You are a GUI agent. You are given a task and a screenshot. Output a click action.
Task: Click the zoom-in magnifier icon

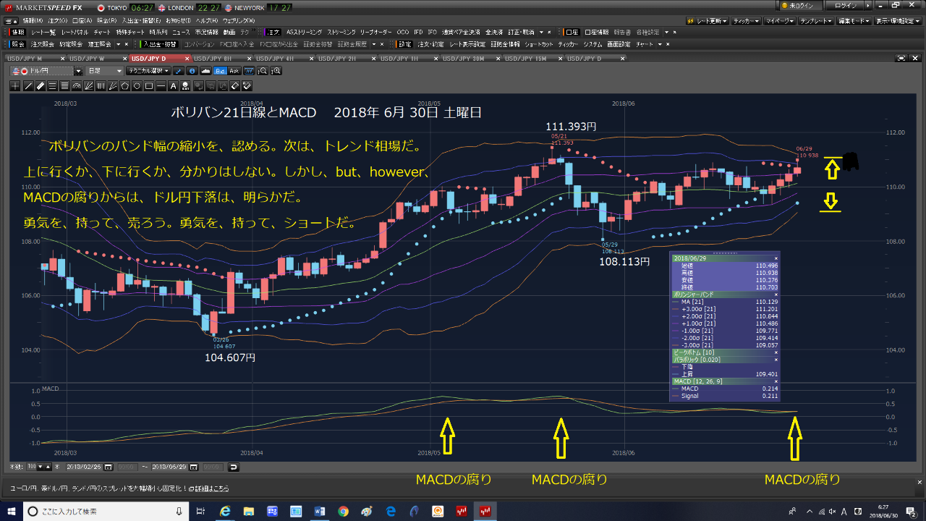[x=276, y=71]
